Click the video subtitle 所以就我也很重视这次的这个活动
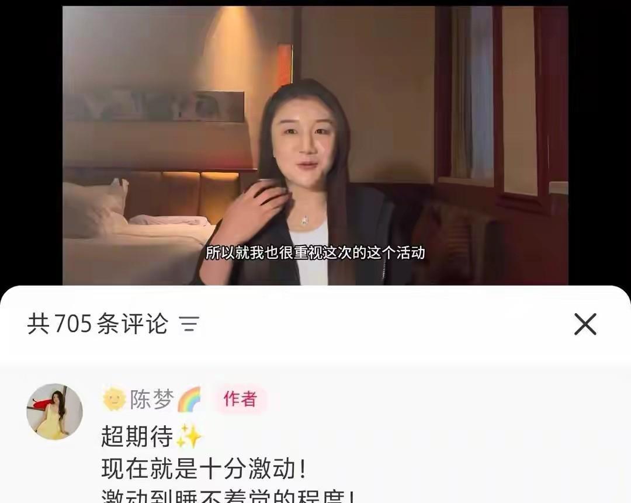The height and width of the screenshot is (503, 631). [315, 253]
